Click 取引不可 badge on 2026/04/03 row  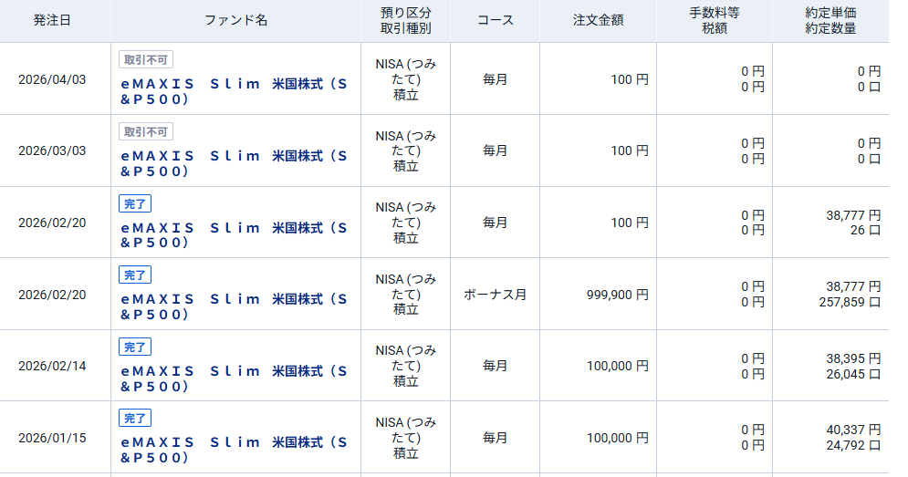click(x=146, y=59)
